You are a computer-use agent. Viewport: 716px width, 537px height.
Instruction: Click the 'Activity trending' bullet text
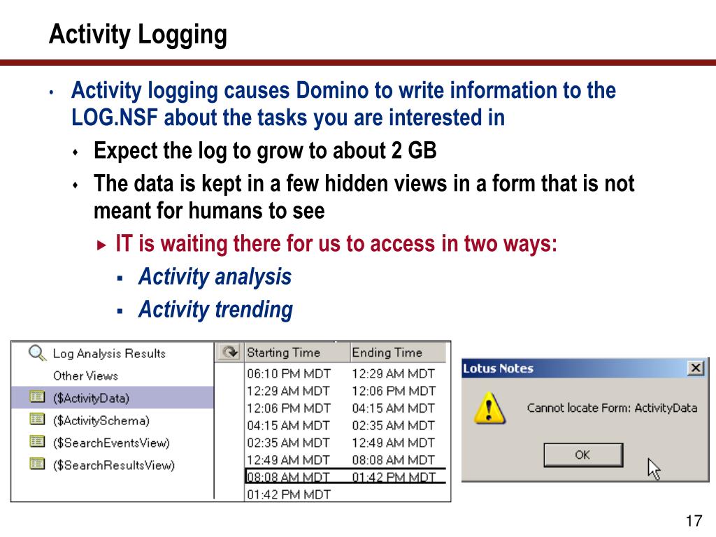pos(215,309)
